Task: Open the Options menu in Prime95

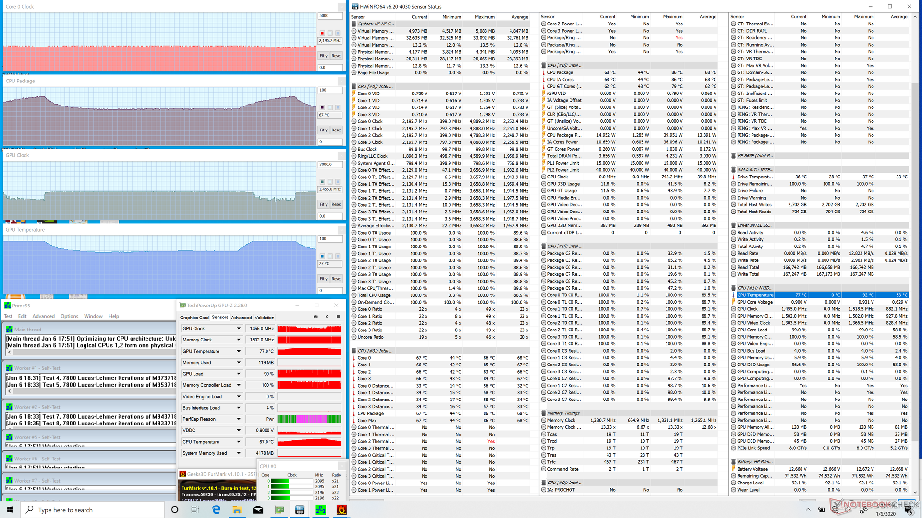Action: (x=69, y=316)
